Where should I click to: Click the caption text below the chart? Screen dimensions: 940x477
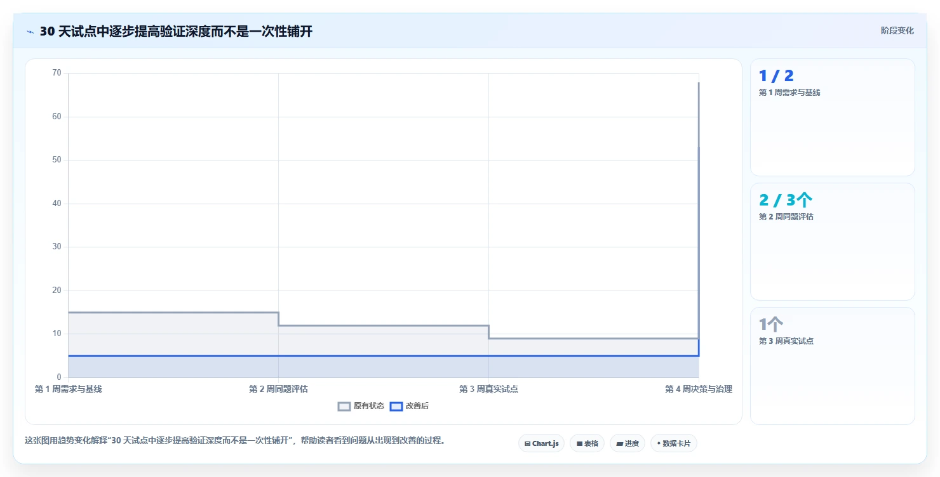coord(235,440)
